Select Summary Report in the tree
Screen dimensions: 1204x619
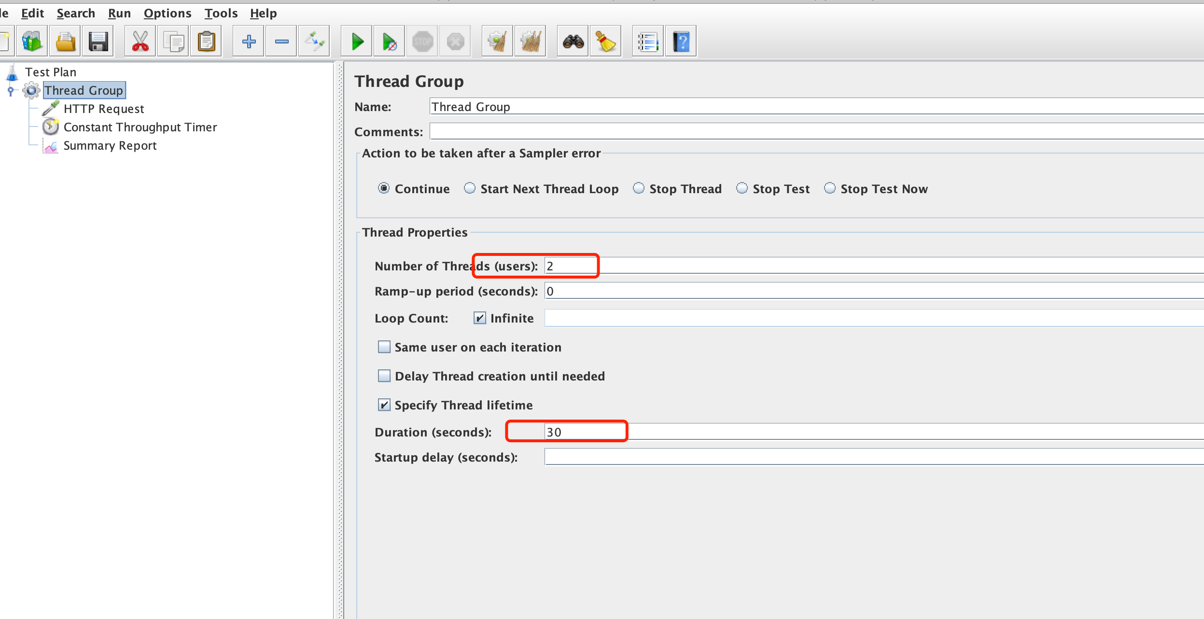(x=110, y=145)
